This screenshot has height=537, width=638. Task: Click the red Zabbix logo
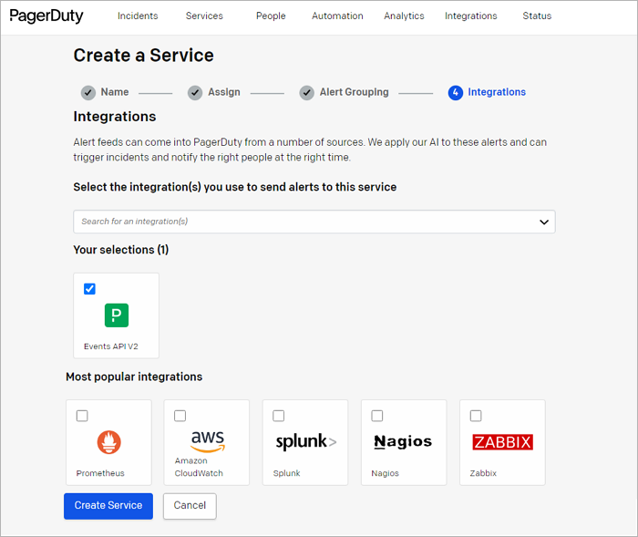[502, 442]
